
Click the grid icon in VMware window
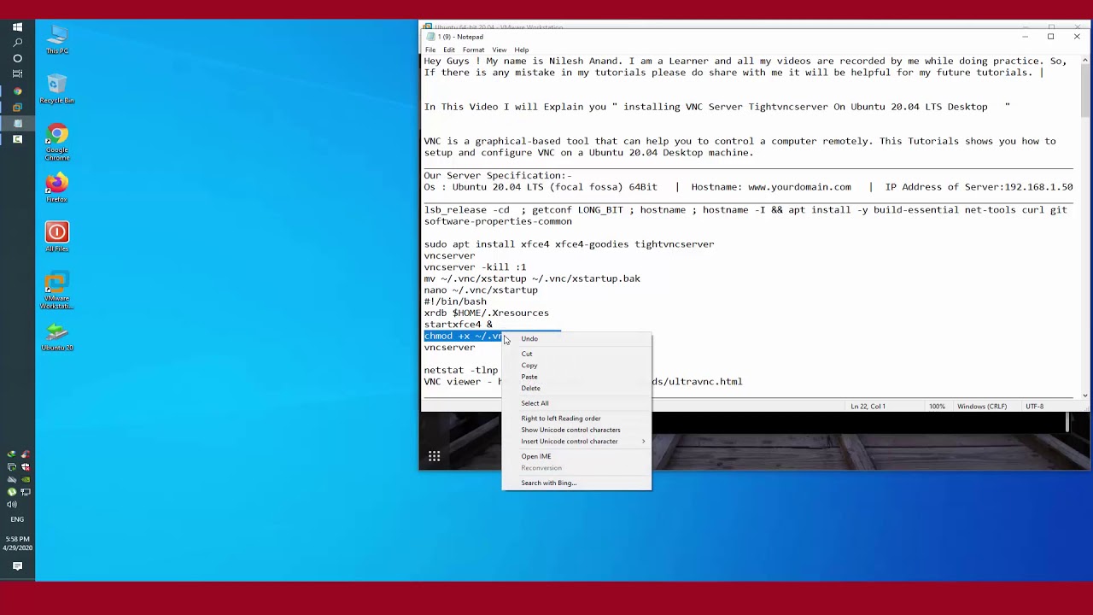coord(434,456)
